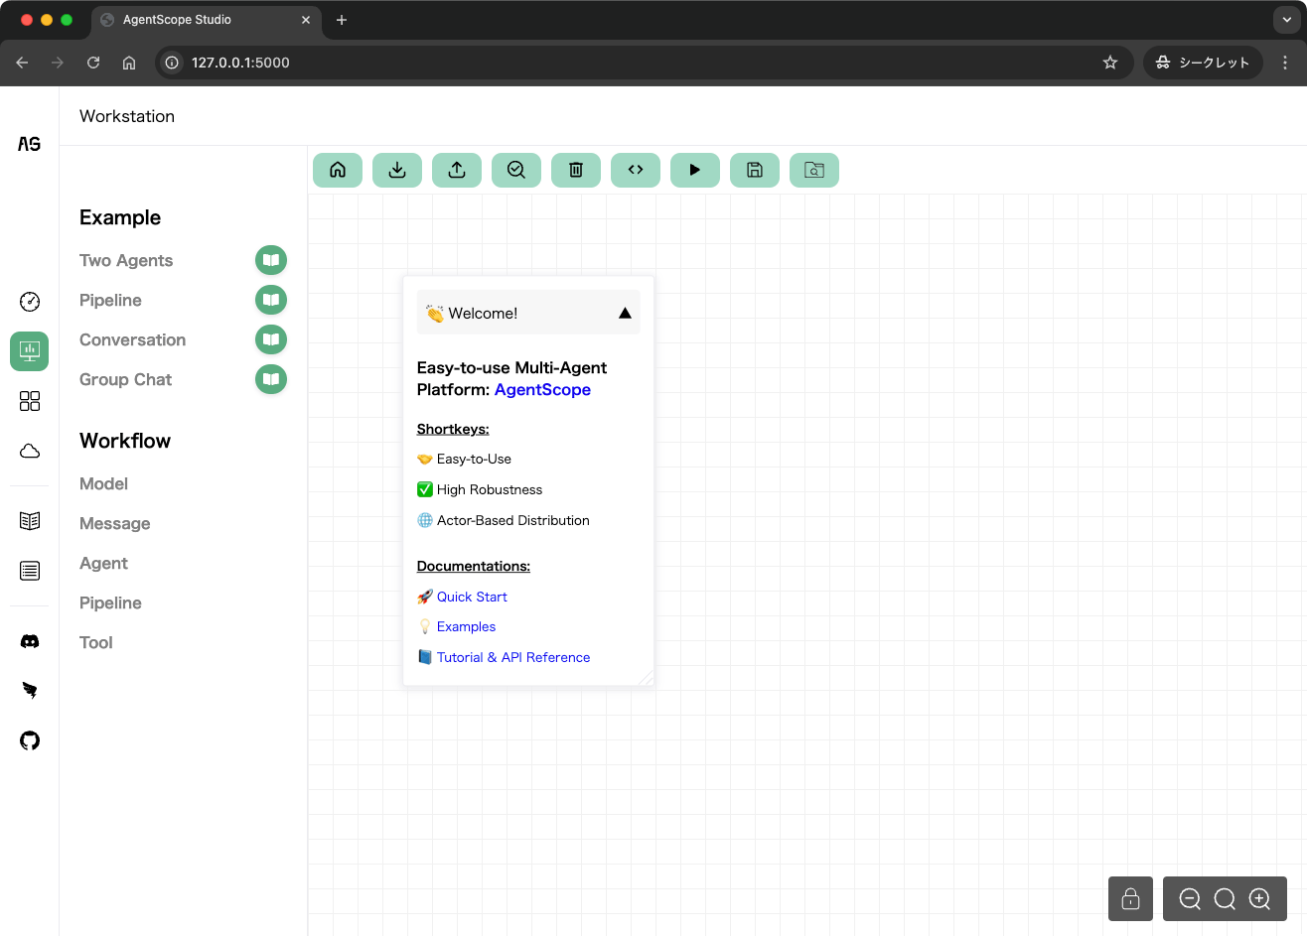
Task: Click the Workstation page heading
Action: pos(127,116)
